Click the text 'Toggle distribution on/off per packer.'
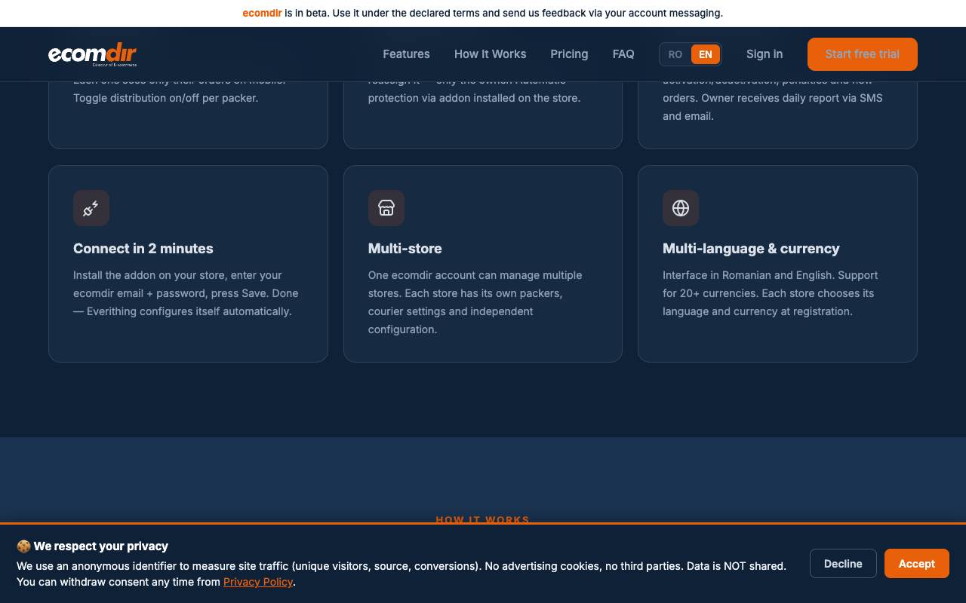 coord(165,98)
